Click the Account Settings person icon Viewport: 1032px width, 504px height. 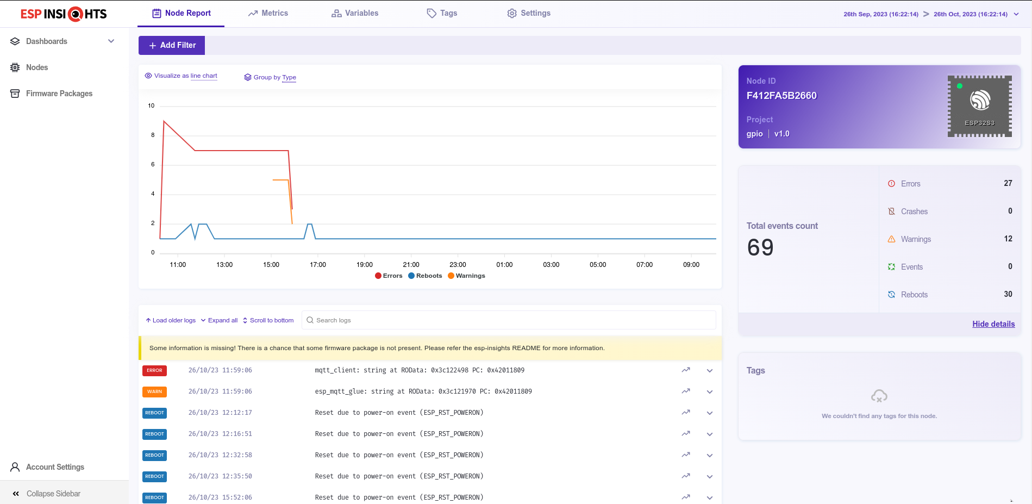15,467
